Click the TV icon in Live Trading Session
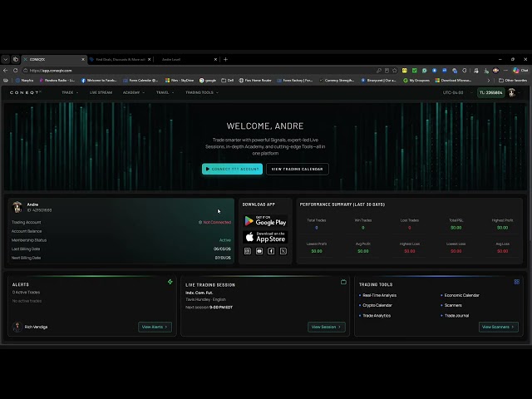Image resolution: width=532 pixels, height=399 pixels. click(343, 282)
